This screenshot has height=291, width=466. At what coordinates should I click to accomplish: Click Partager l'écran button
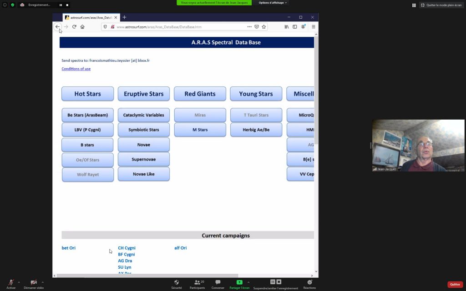tap(239, 284)
